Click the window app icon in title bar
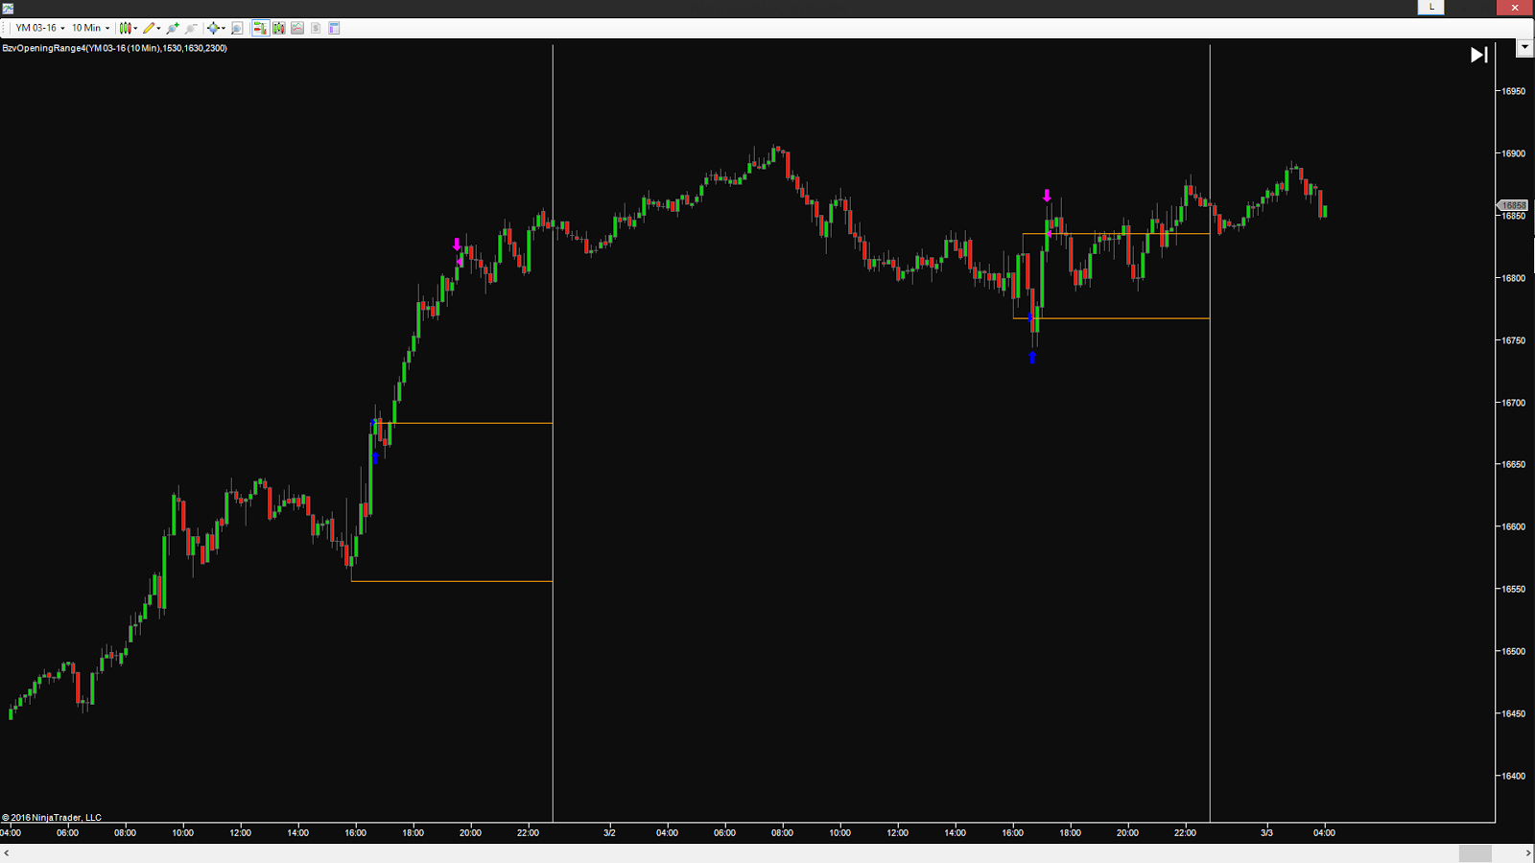 coord(8,8)
